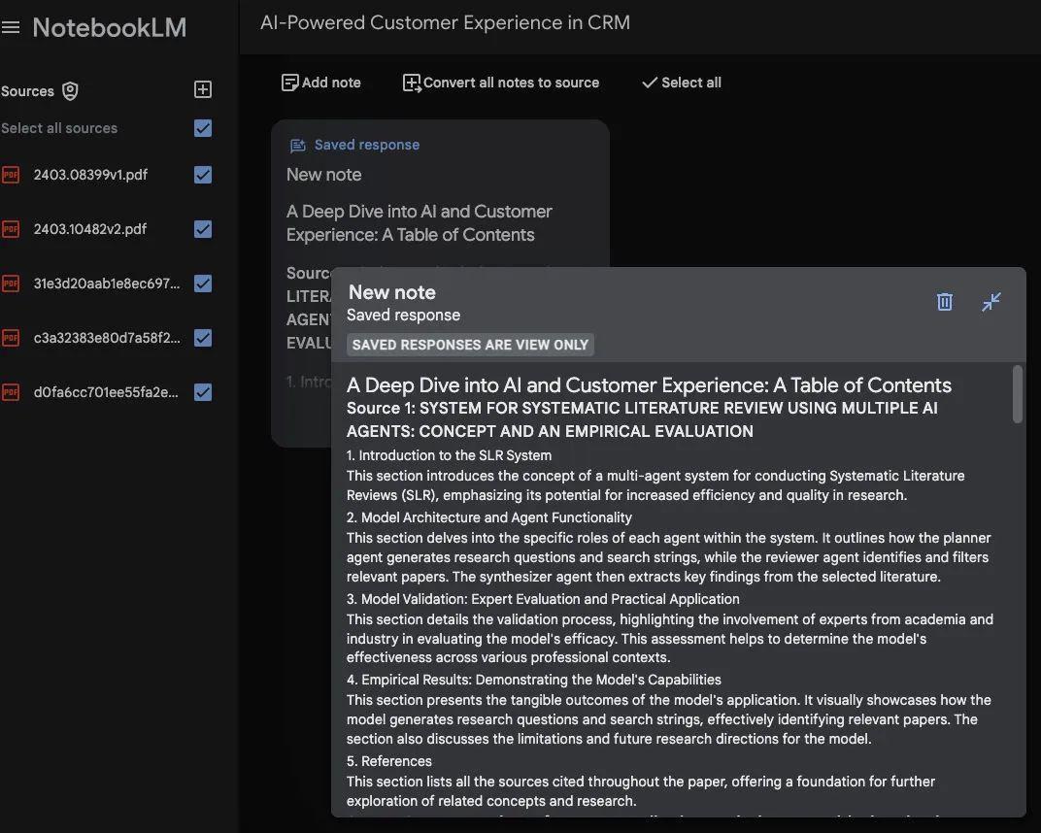
Task: Toggle the Select all sources checkbox
Action: [x=203, y=128]
